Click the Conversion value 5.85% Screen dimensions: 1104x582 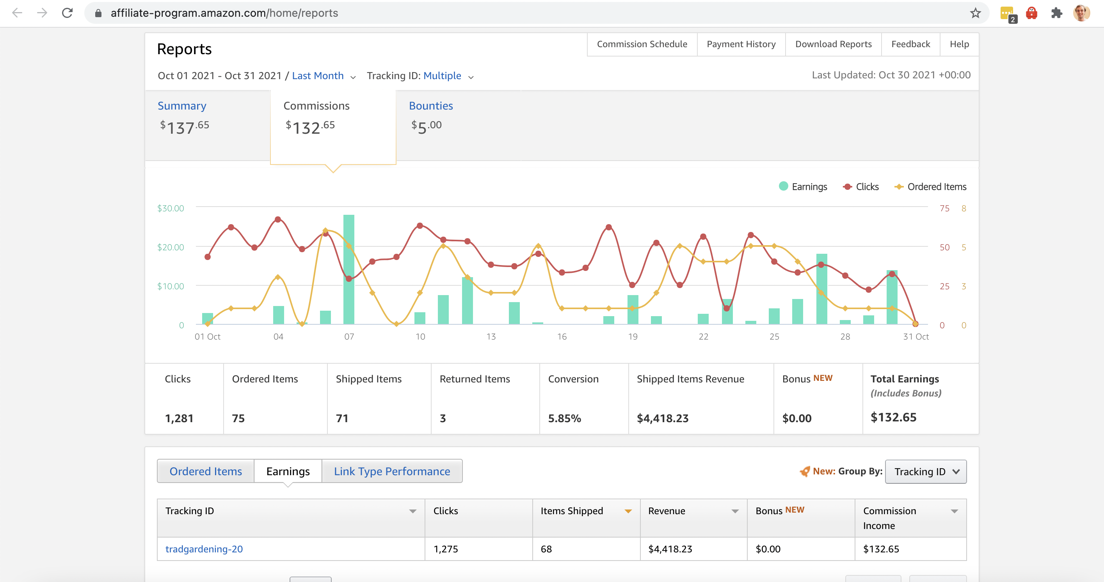[x=564, y=418]
